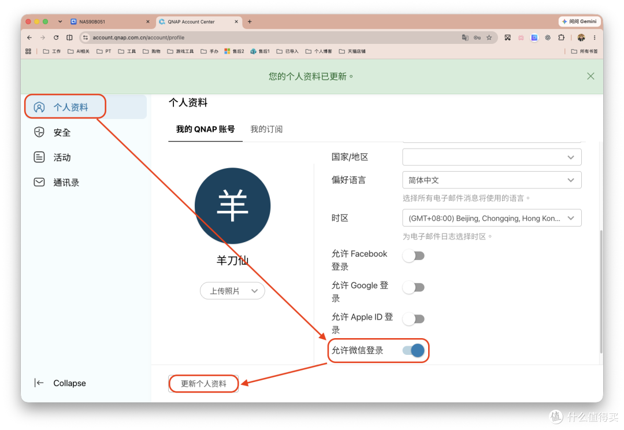Open the 游戏工具 bookmarks folder

tap(181, 51)
